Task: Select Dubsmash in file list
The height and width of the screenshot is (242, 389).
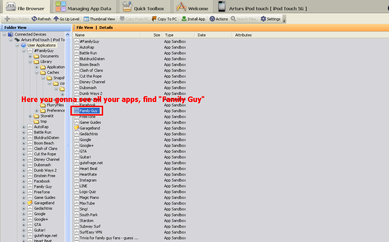Action: coord(88,88)
